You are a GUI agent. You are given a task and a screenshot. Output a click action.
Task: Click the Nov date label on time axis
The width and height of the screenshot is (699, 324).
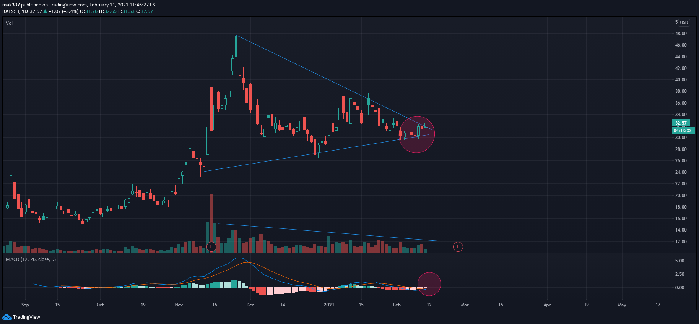[x=179, y=305]
